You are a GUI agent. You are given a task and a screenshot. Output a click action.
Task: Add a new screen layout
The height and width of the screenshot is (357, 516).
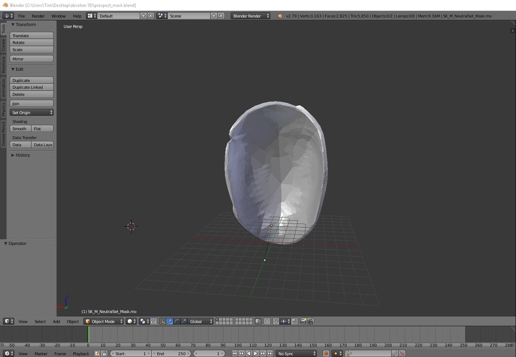(x=143, y=16)
